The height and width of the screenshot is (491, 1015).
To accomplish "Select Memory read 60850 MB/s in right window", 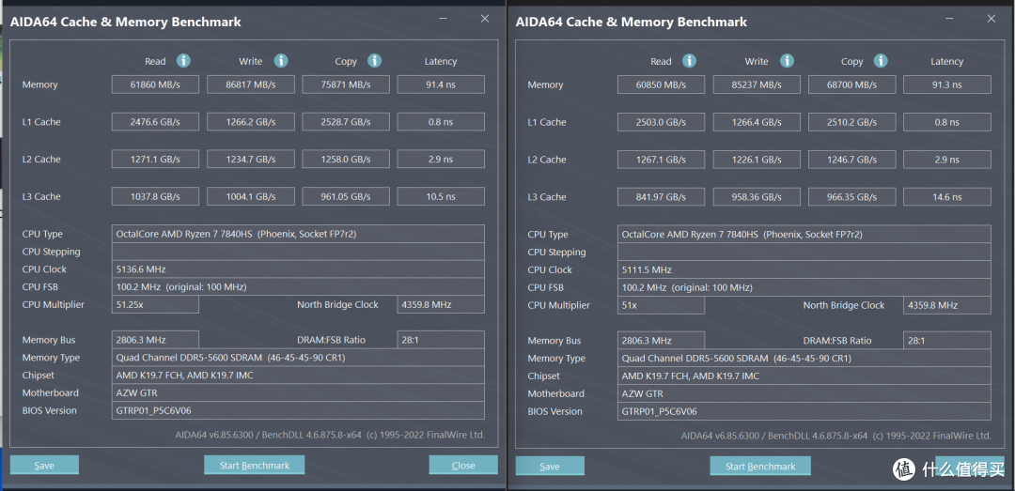I will pyautogui.click(x=661, y=84).
